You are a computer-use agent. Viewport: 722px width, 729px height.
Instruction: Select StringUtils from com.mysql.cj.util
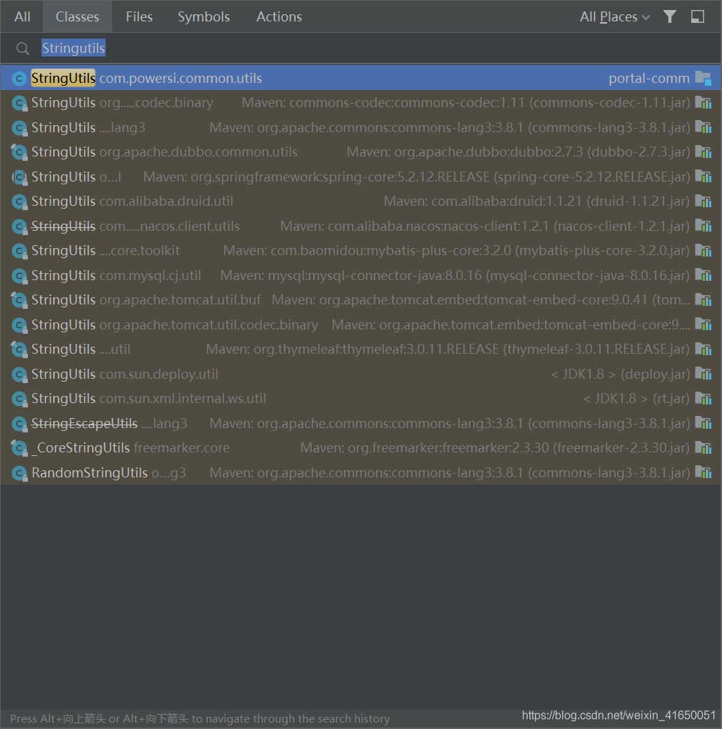point(64,275)
